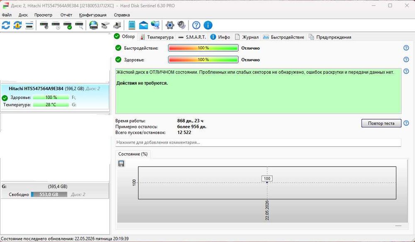Click the 553,0 GB free space bar
415x242 pixels.
[49, 194]
